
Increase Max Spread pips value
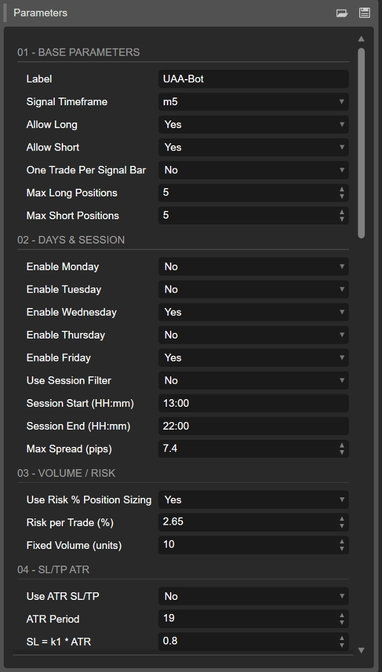point(342,446)
